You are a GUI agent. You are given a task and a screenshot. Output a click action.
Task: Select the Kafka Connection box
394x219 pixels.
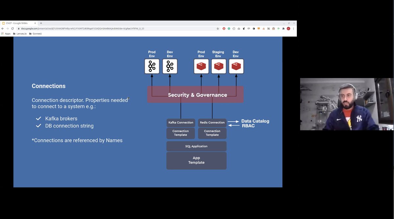(x=181, y=123)
